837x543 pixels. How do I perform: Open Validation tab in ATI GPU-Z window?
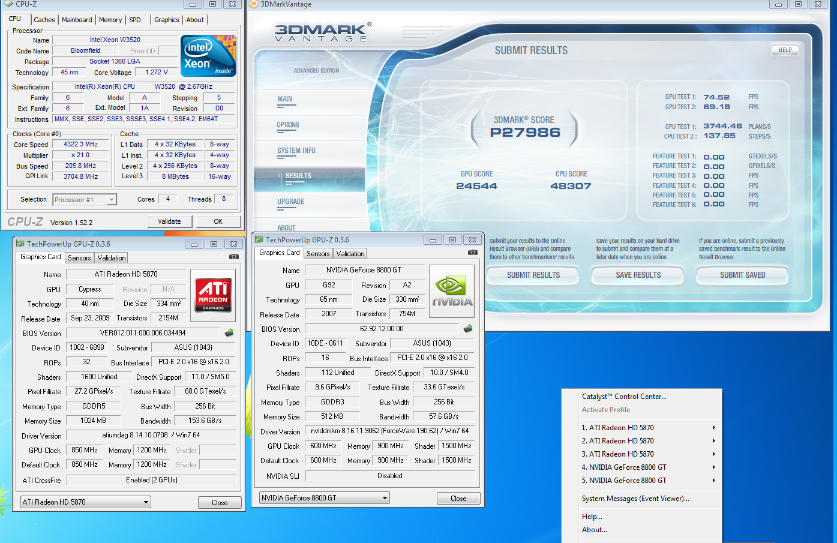[x=112, y=258]
